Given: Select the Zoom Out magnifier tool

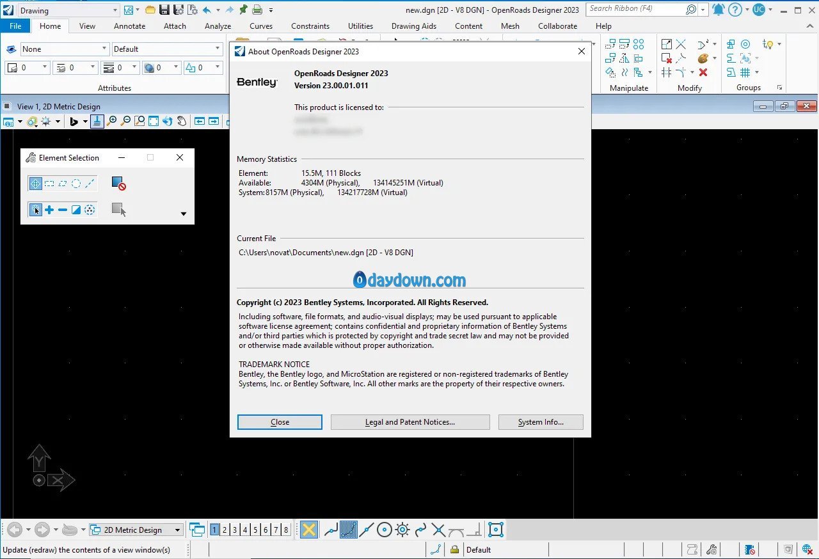Looking at the screenshot, I should (x=125, y=121).
